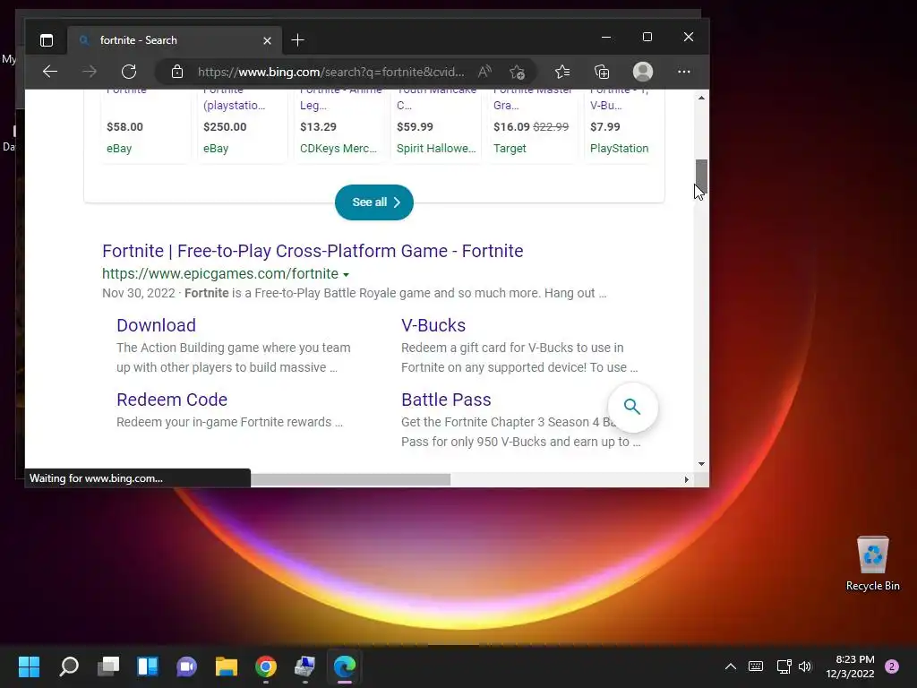Open the Target $16.09 product listing
This screenshot has height=688, width=917.
pyautogui.click(x=532, y=125)
